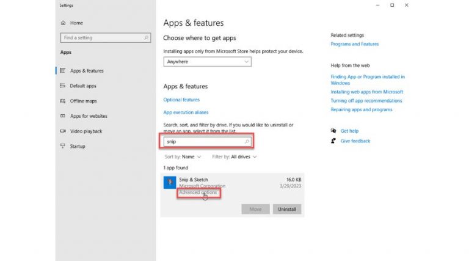Select Apps & features in the sidebar
This screenshot has height=261, width=469.
(87, 71)
